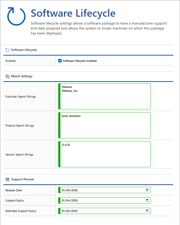This screenshot has height=225, width=180.
Task: Click the Support Expiry date field
Action: coord(69,200)
